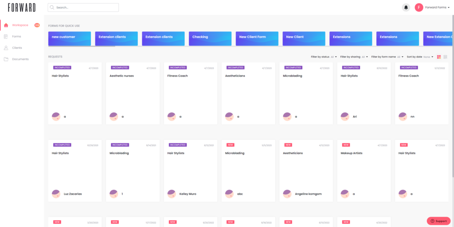
Task: Open the New Client Form quick tile
Action: 257,38
